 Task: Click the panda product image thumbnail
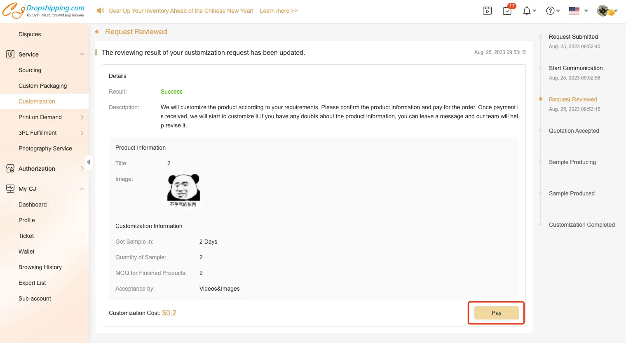[x=183, y=190]
